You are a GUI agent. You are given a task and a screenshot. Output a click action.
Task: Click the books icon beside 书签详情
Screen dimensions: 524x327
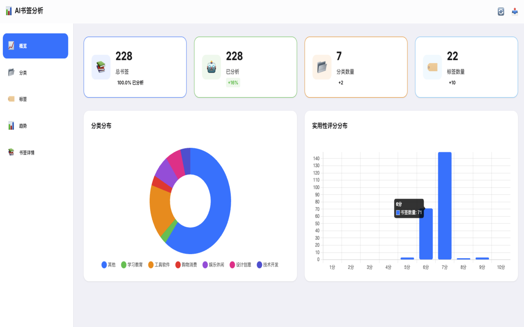11,152
